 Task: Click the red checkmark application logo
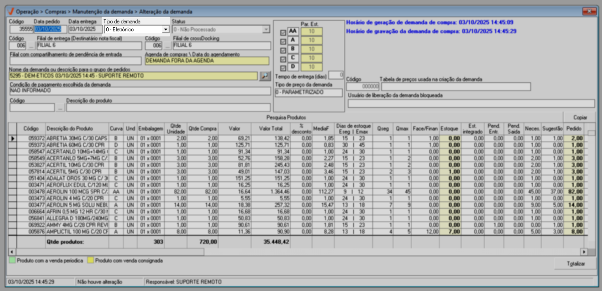[11, 11]
